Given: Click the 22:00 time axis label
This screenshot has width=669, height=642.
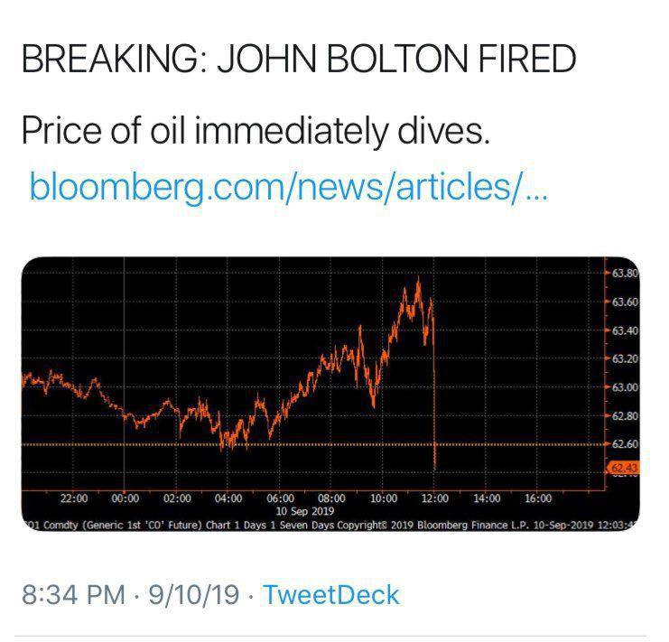Looking at the screenshot, I should click(x=75, y=497).
